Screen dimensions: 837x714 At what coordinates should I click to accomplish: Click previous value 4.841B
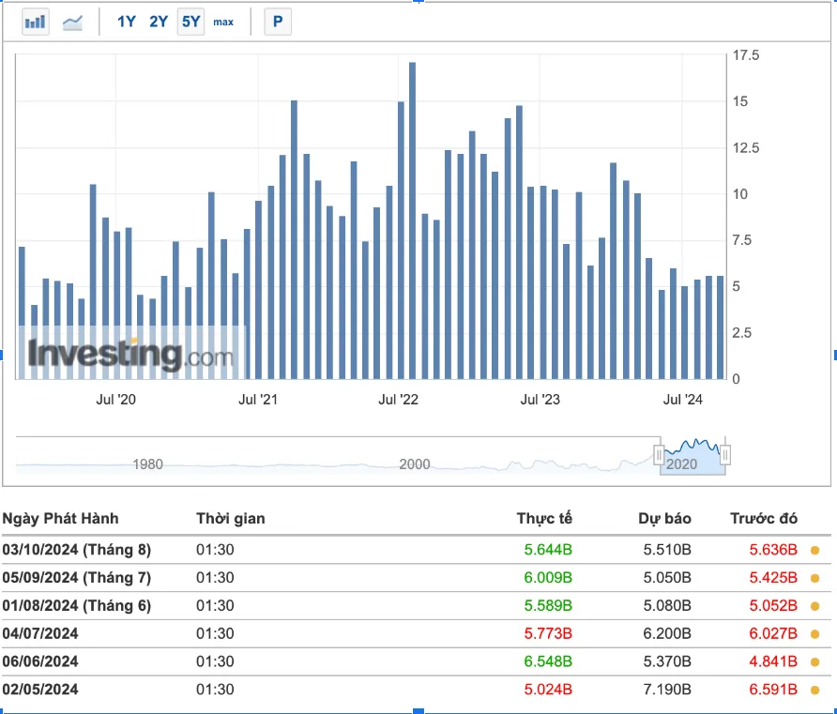pyautogui.click(x=773, y=661)
